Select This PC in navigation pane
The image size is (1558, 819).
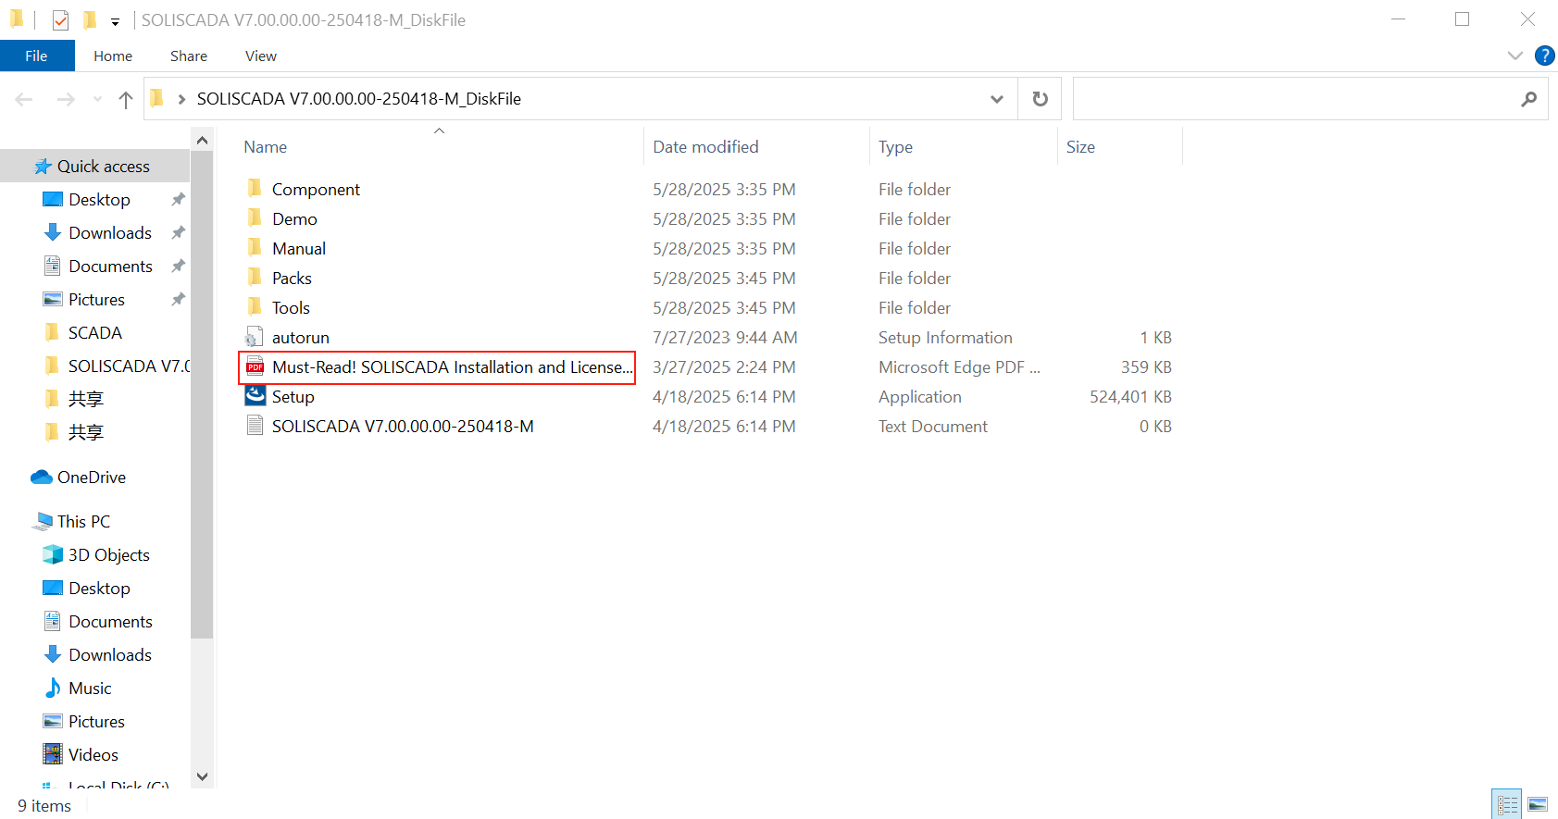click(83, 522)
